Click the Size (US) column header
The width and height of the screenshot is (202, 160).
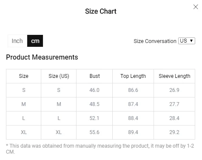tap(59, 76)
